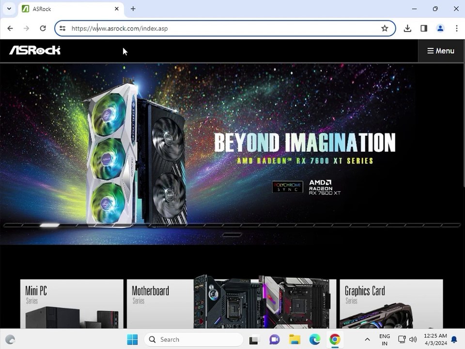The image size is (465, 349).
Task: Open the volume speaker tray icon
Action: [x=413, y=339]
